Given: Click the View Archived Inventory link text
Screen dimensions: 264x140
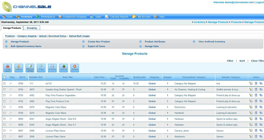Looking at the screenshot, I should click(x=212, y=42).
